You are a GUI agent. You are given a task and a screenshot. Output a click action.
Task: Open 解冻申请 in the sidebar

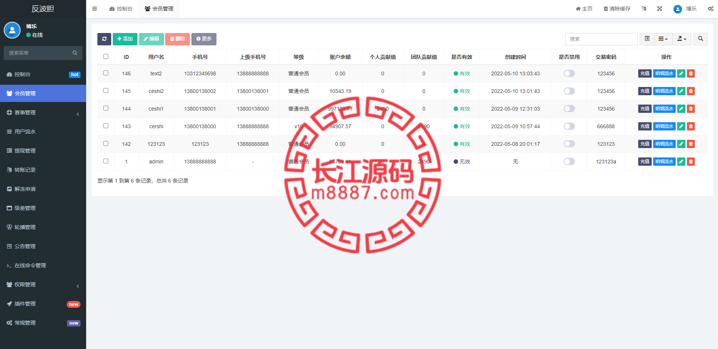43,189
